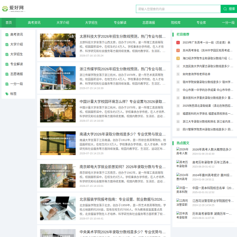This screenshot has width=237, height=237.
Task: Click the green 搜索 button
Action: pos(229,9)
